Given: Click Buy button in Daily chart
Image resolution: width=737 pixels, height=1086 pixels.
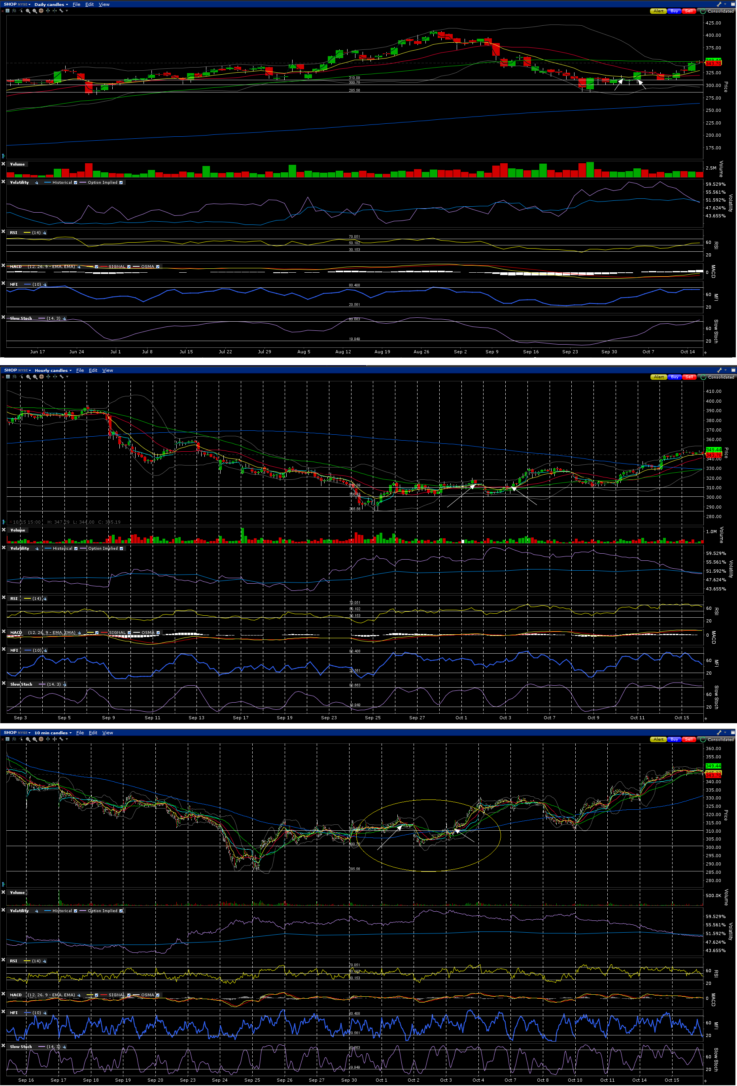Looking at the screenshot, I should point(674,11).
